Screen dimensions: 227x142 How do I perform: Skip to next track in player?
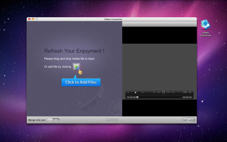[173, 92]
